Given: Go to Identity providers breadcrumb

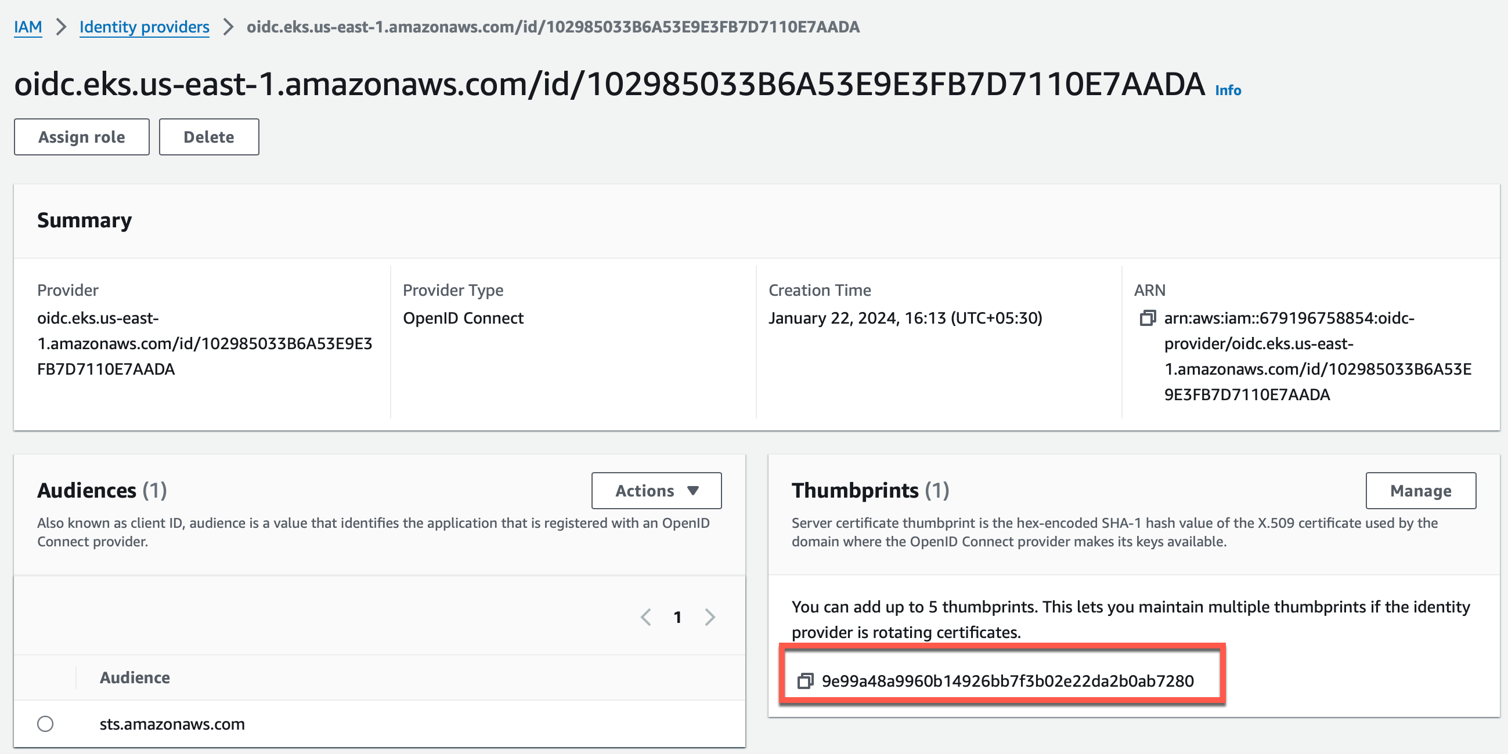Looking at the screenshot, I should (x=144, y=27).
